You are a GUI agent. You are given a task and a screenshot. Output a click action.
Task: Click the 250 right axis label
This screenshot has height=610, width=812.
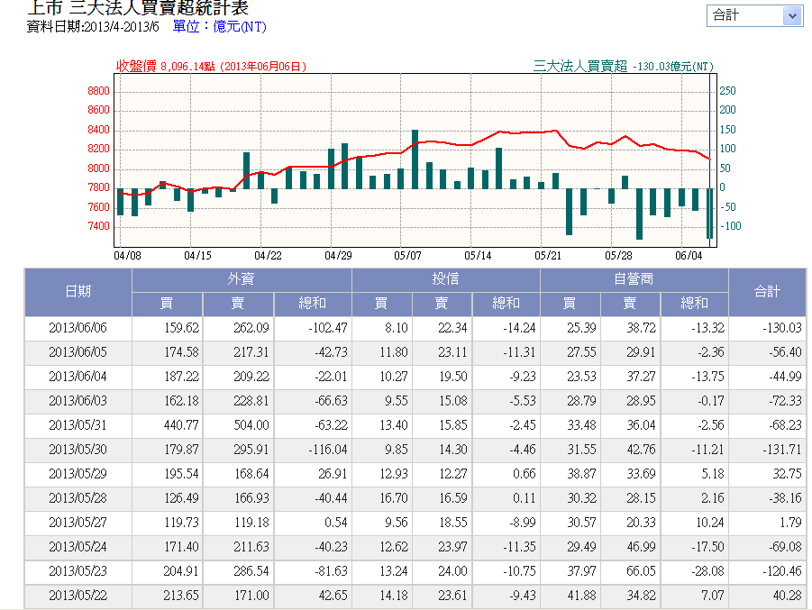click(x=727, y=91)
